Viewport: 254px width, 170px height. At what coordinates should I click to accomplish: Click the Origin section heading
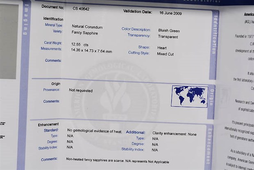[x=56, y=84]
